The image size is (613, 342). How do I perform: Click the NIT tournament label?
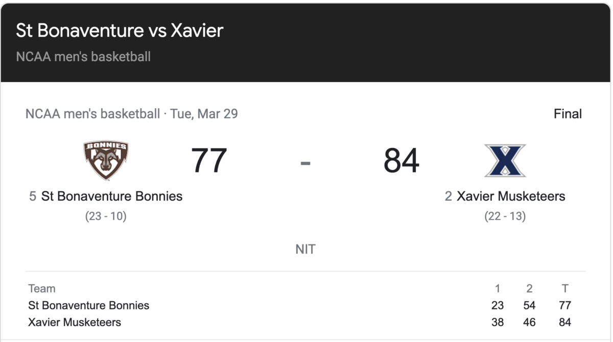point(305,250)
